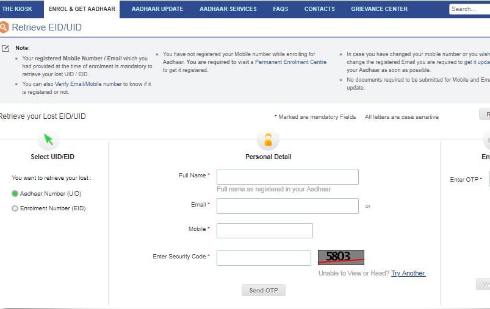Click the Mobile input field

(x=265, y=230)
